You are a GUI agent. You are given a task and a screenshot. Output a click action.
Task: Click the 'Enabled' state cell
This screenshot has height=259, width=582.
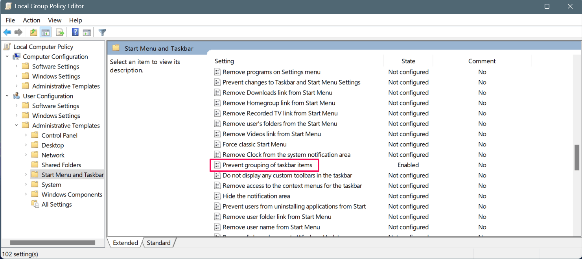[408, 165]
